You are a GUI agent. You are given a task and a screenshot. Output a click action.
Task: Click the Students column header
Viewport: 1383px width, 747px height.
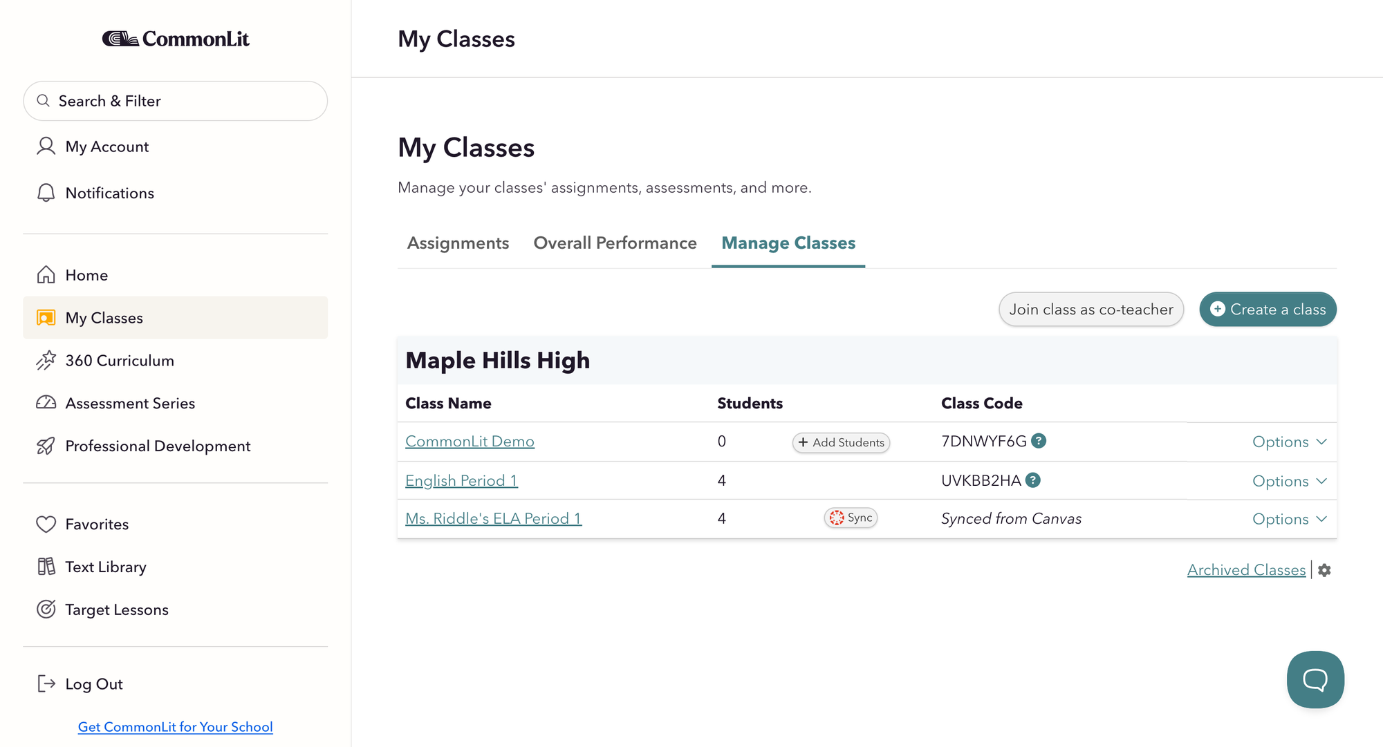(x=750, y=404)
